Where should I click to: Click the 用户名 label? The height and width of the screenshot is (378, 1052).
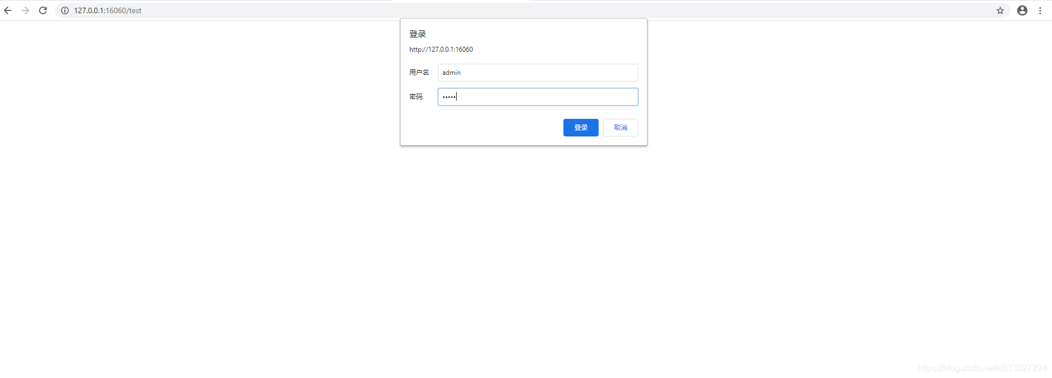(419, 73)
